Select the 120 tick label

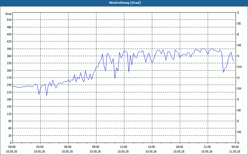click(x=9, y=114)
